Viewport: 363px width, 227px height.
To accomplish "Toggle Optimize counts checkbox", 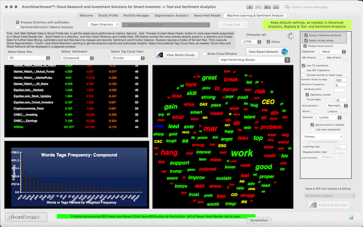I will point(307,95).
